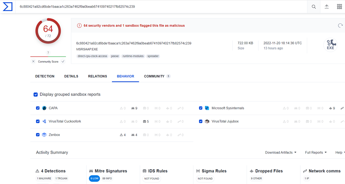Click Zenbox Mitre signatures count 4
The height and width of the screenshot is (184, 345).
[x=134, y=135]
